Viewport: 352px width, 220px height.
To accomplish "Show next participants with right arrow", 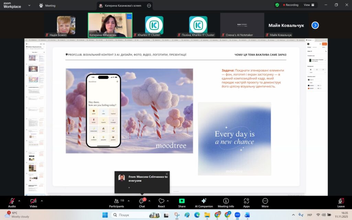I will coord(315,25).
